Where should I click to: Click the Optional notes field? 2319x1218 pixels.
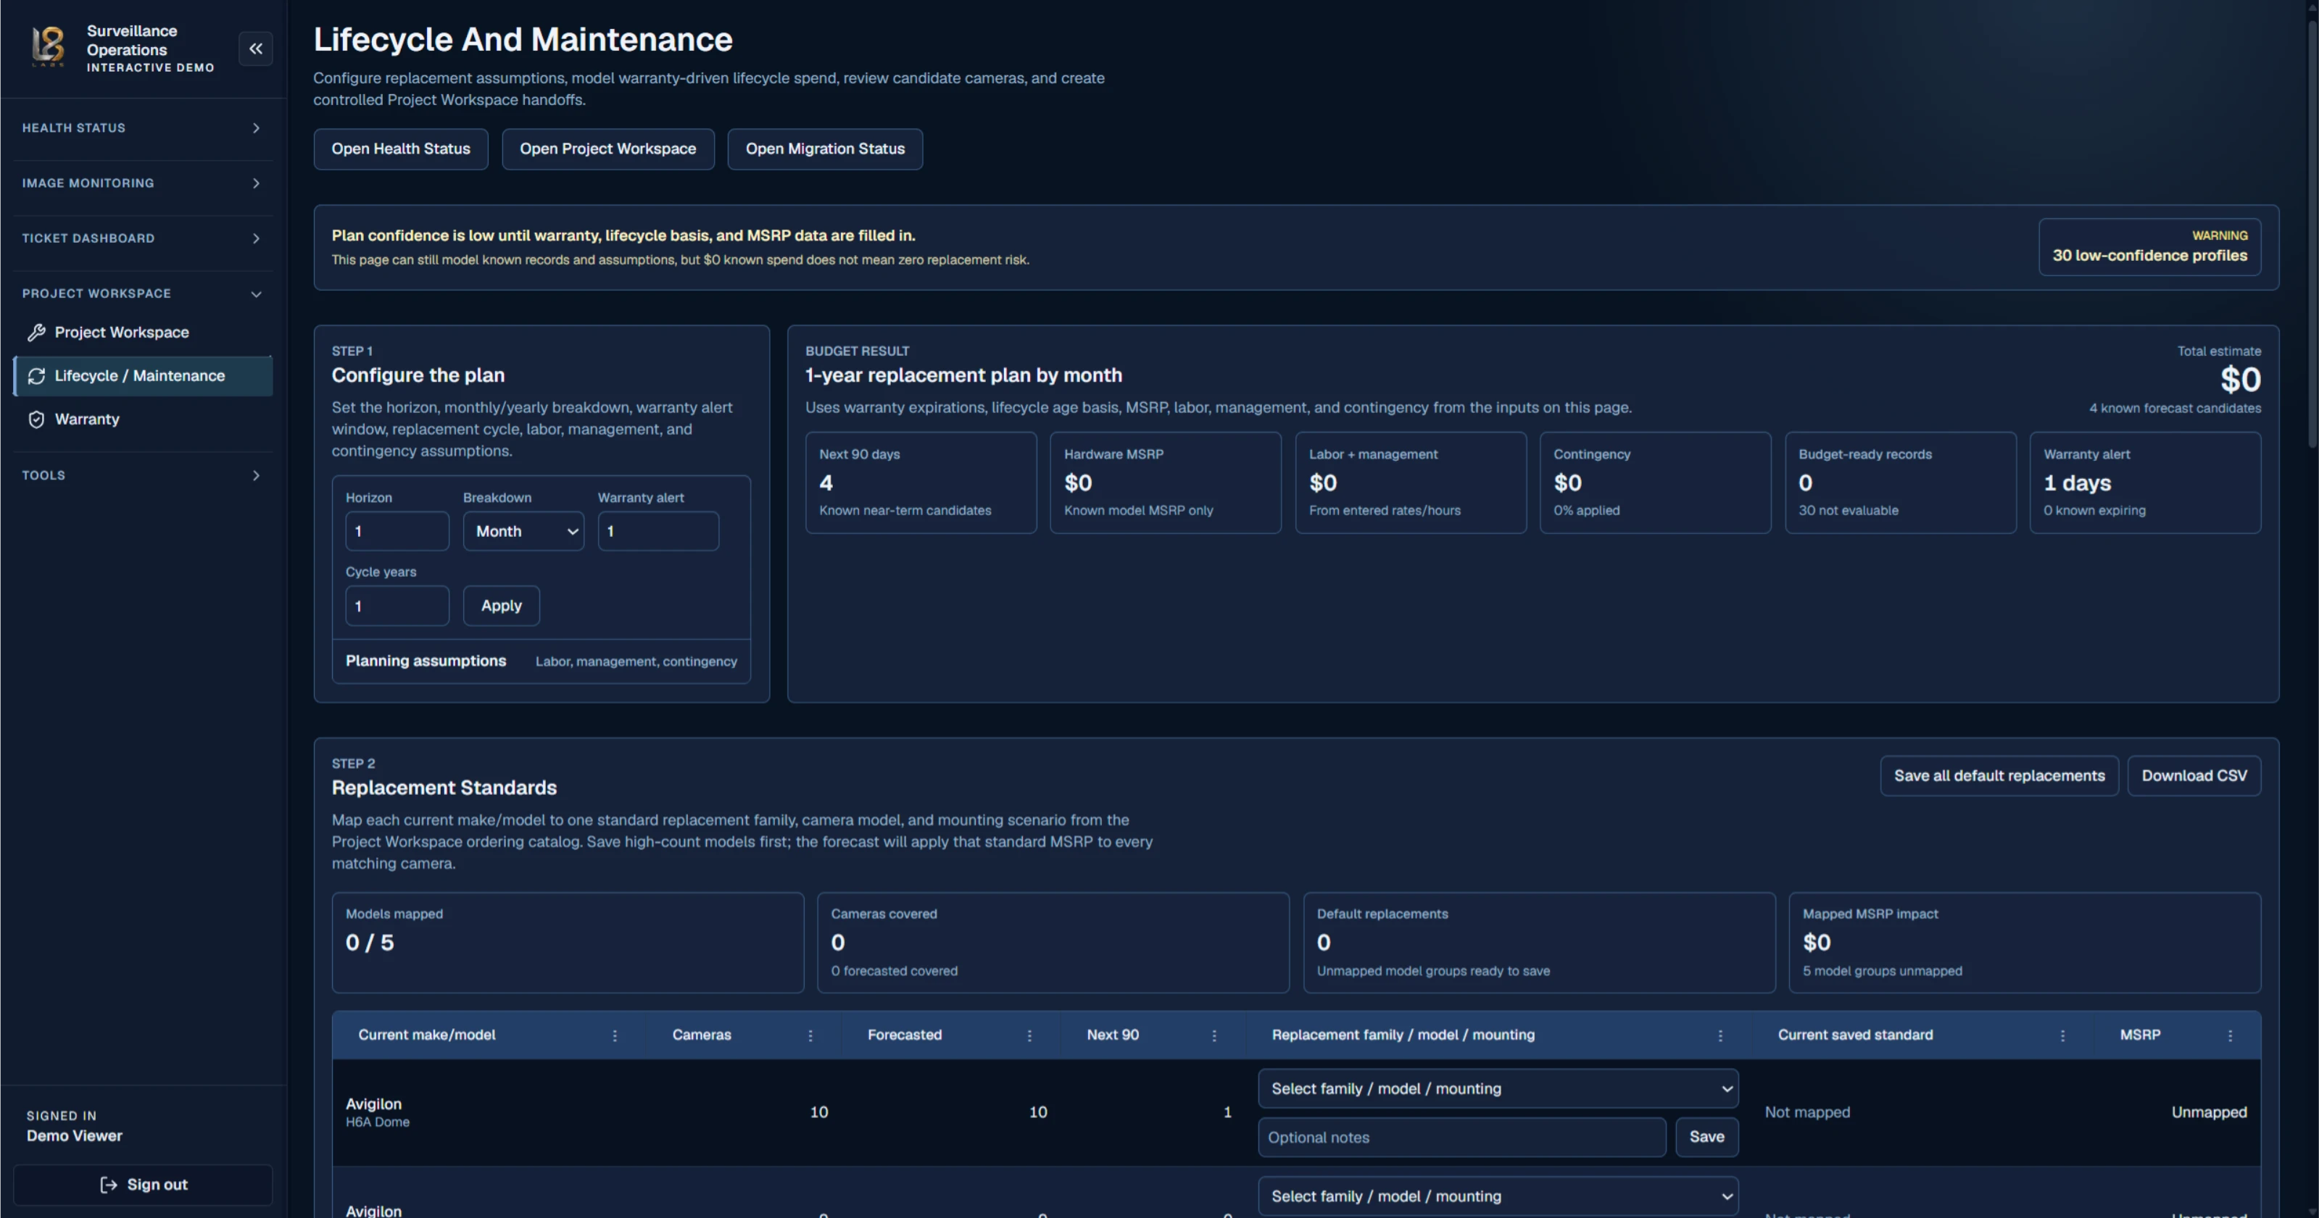tap(1462, 1137)
